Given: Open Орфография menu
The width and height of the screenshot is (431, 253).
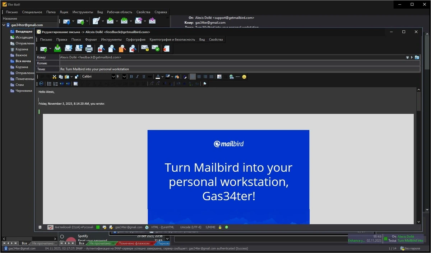Looking at the screenshot, I should 136,39.
